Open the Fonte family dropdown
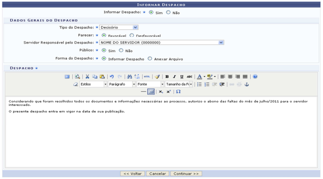323x179 pixels. tap(150, 84)
